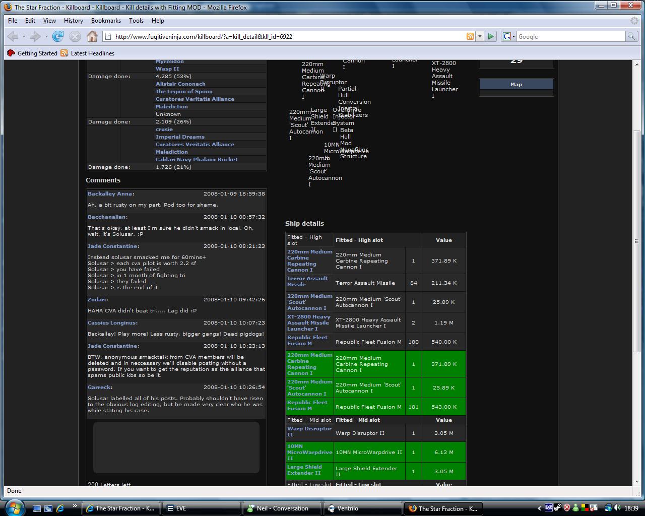Click the Stop loading button
The image size is (645, 516).
[x=75, y=36]
